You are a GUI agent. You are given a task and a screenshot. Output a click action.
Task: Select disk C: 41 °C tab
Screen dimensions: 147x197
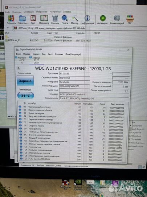pos(21,60)
